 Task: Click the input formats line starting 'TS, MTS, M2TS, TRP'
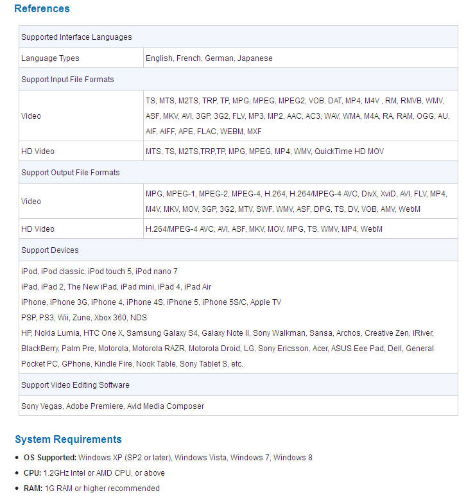(295, 101)
